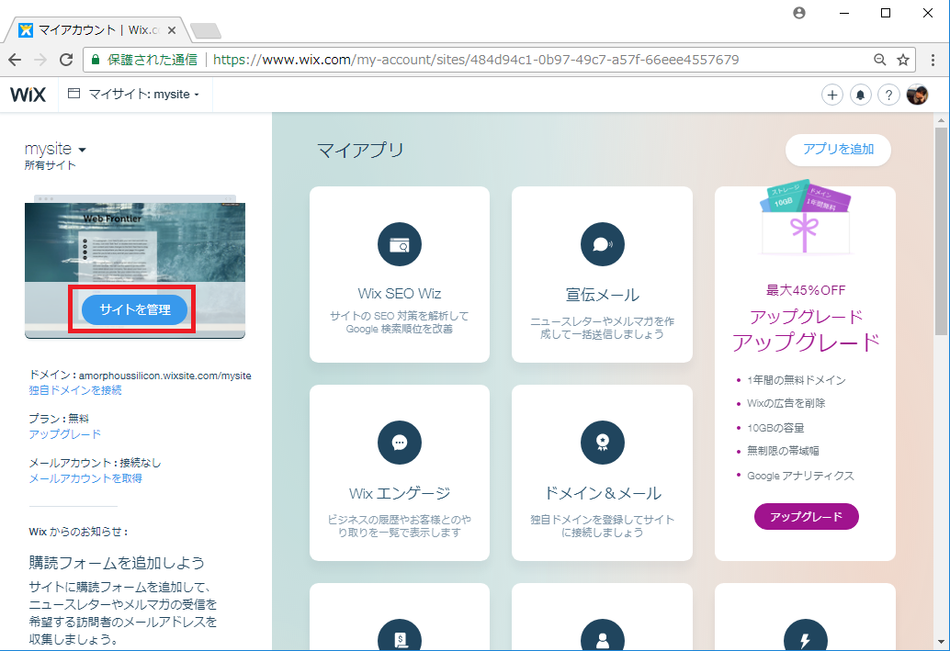Viewport: 950px width, 651px height.
Task: Click the purple アップグレード button
Action: pos(806,517)
